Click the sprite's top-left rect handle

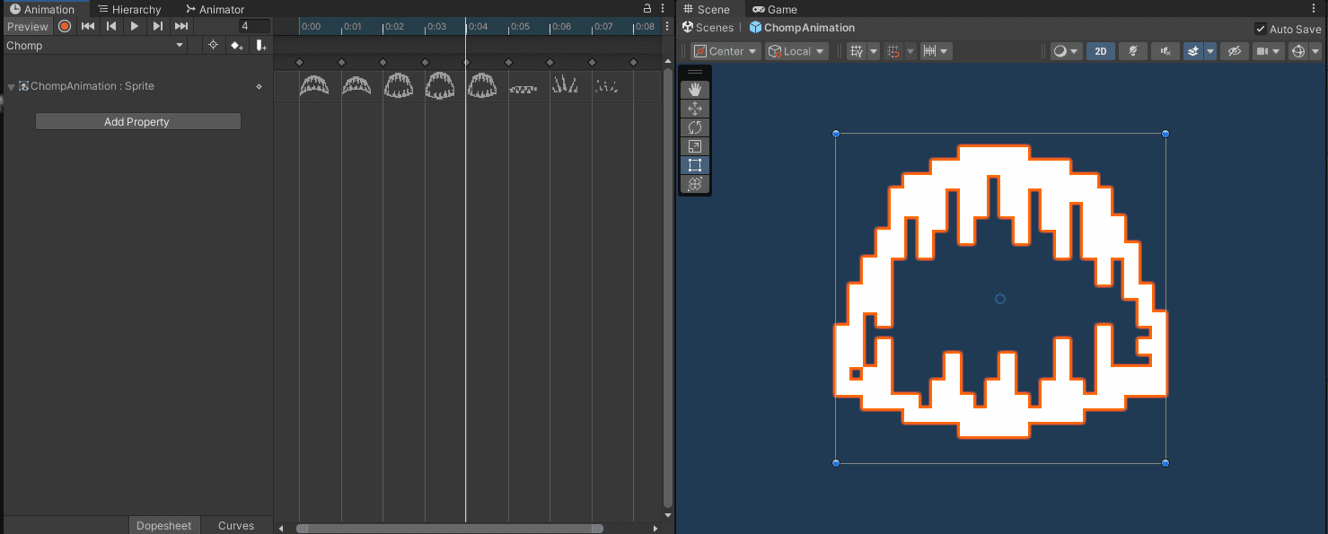coord(836,134)
